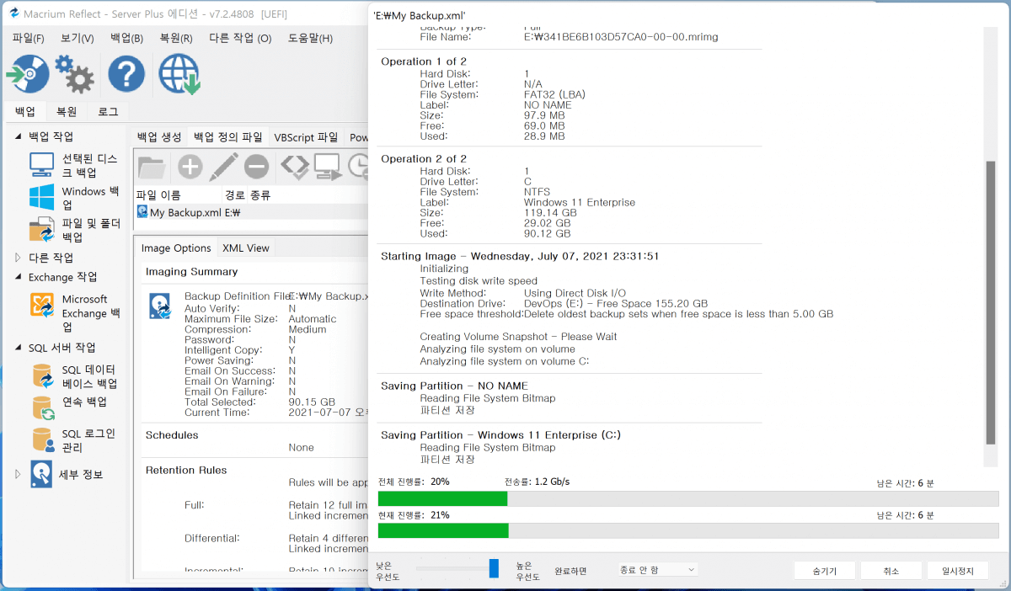1011x591 pixels.
Task: Switch to the 복원 main tab
Action: pyautogui.click(x=67, y=111)
